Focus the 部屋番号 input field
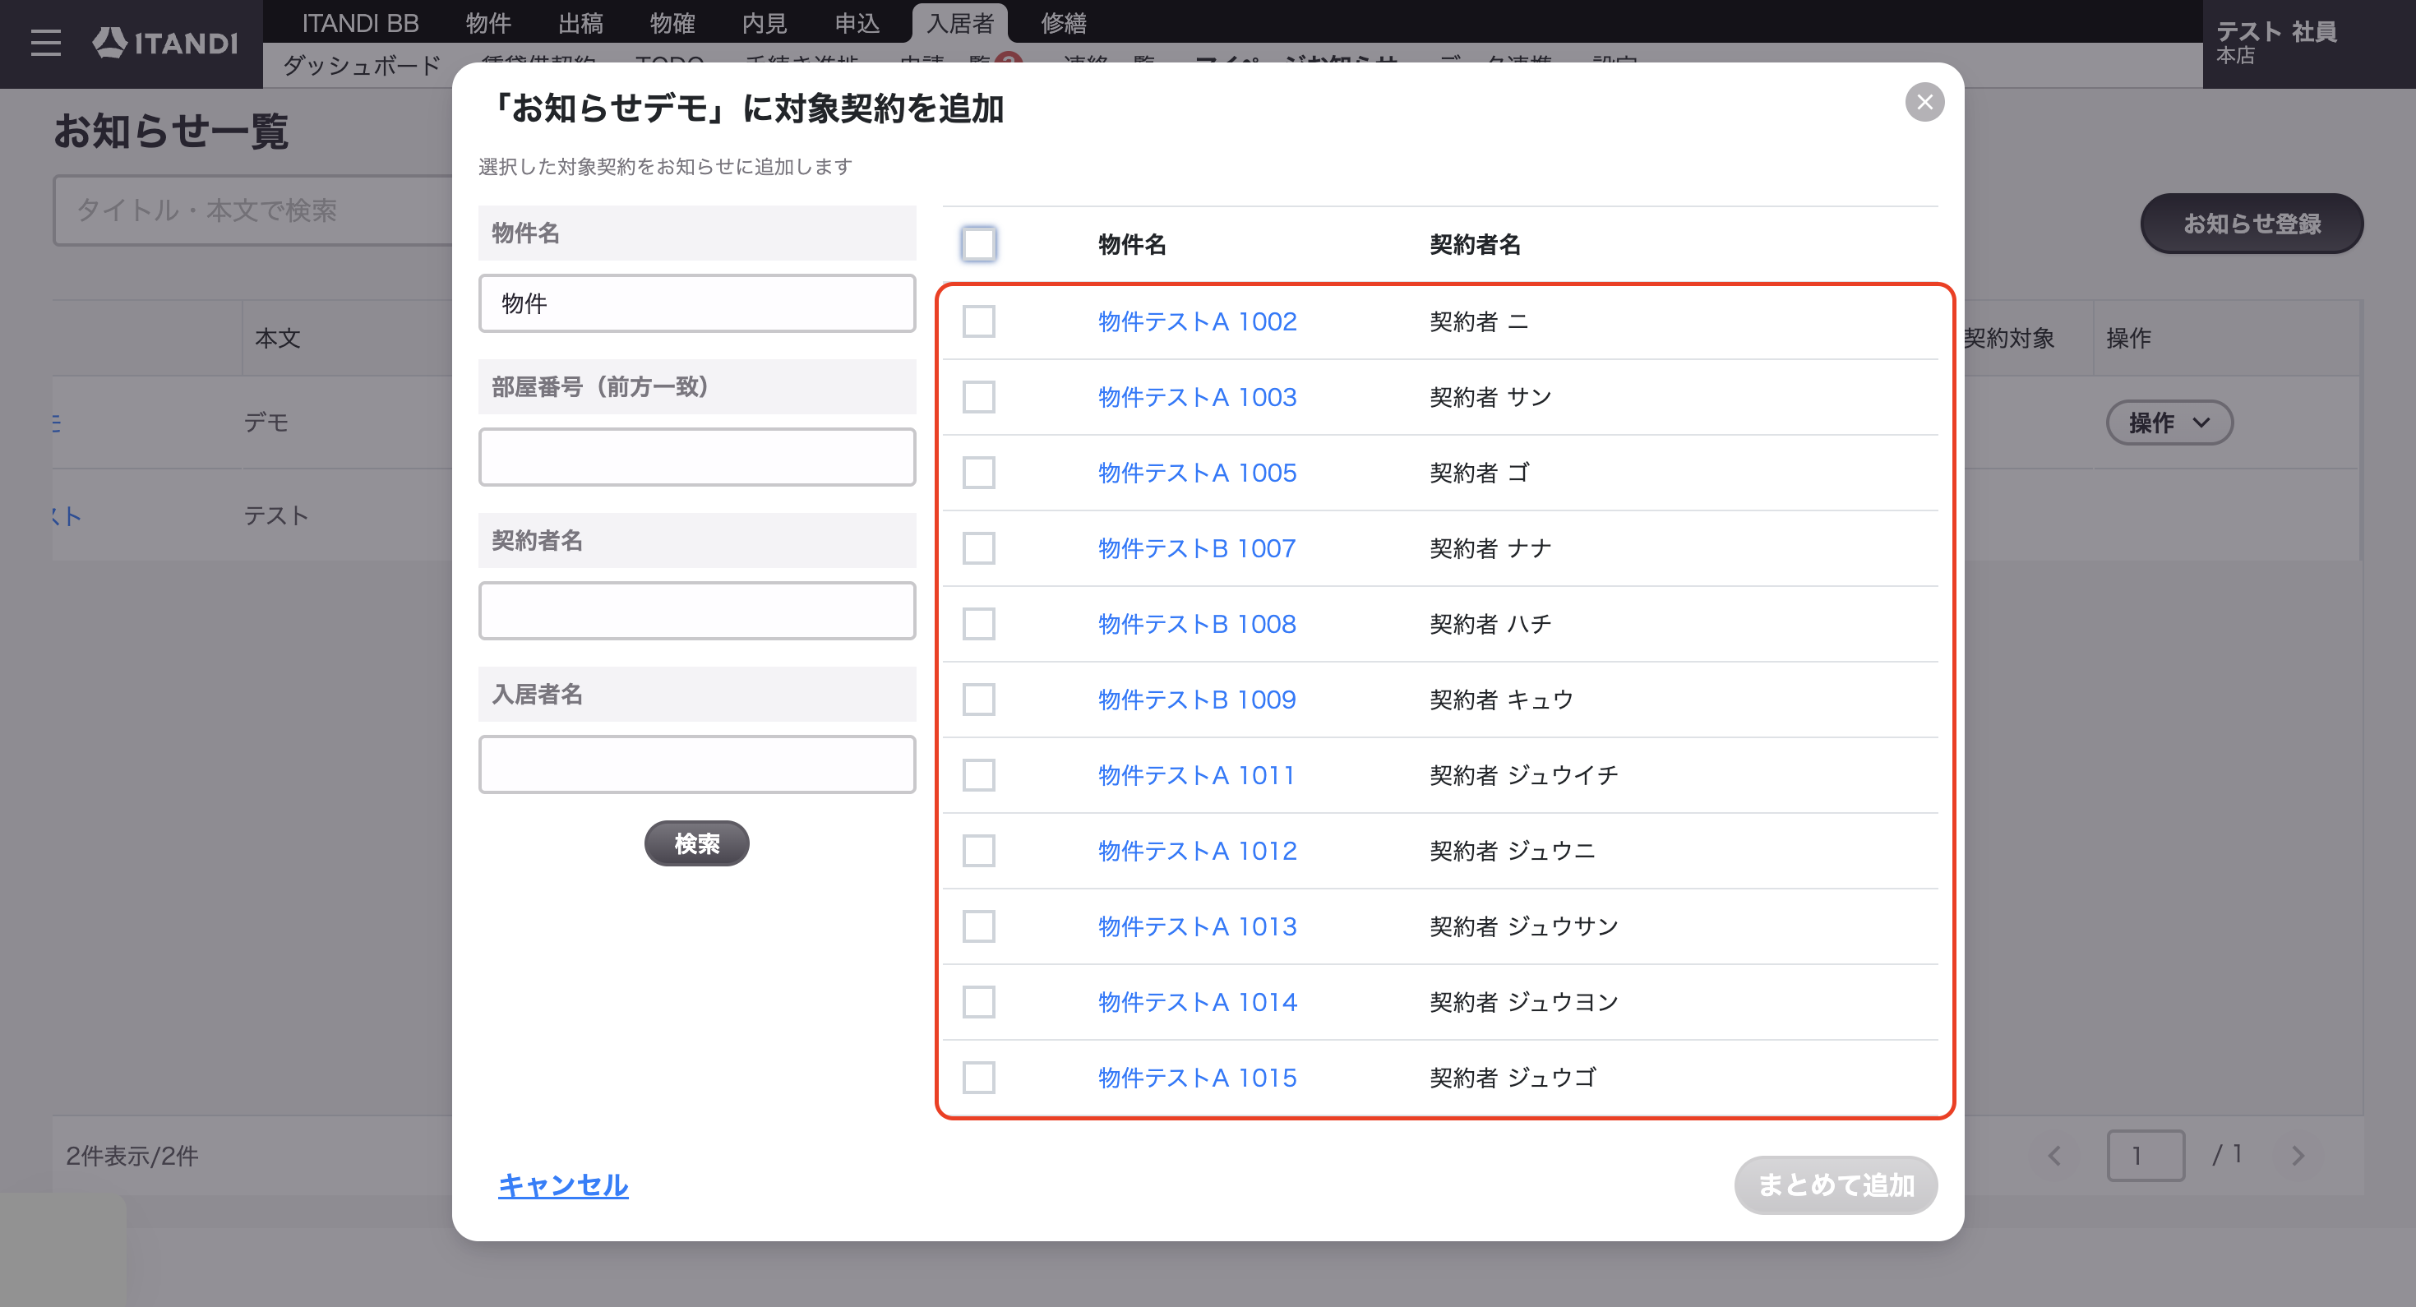 [x=696, y=458]
